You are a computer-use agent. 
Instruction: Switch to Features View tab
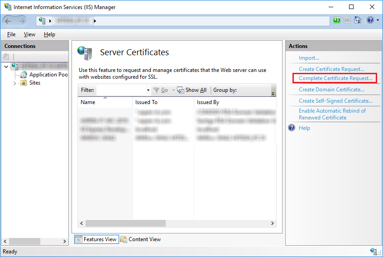pyautogui.click(x=96, y=239)
